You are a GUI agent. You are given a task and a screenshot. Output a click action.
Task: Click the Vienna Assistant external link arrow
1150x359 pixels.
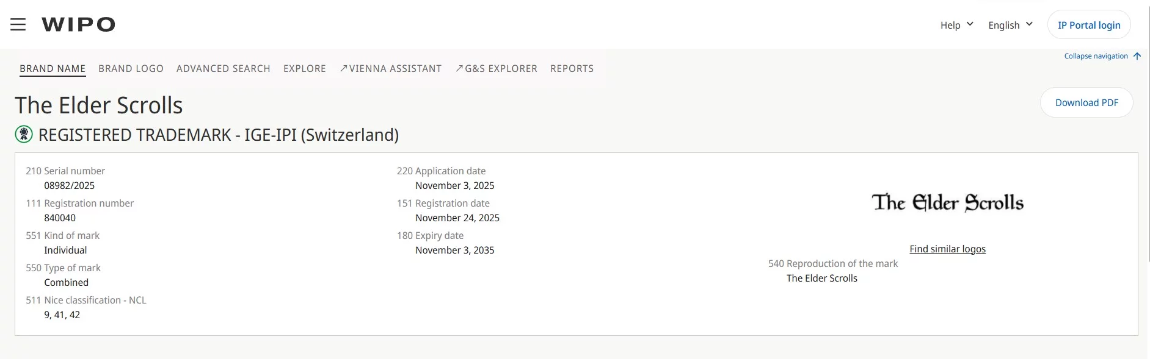[344, 69]
